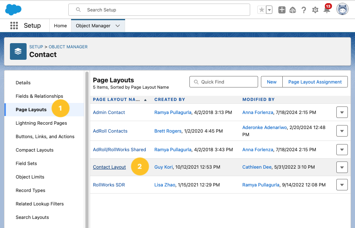Open the global actions plus icon

tap(282, 10)
